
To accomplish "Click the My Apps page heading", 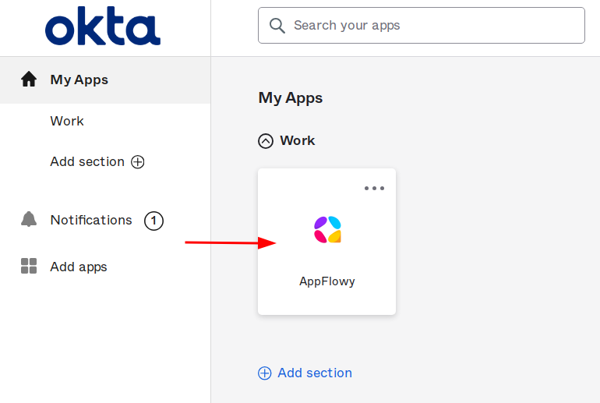I will pyautogui.click(x=291, y=98).
